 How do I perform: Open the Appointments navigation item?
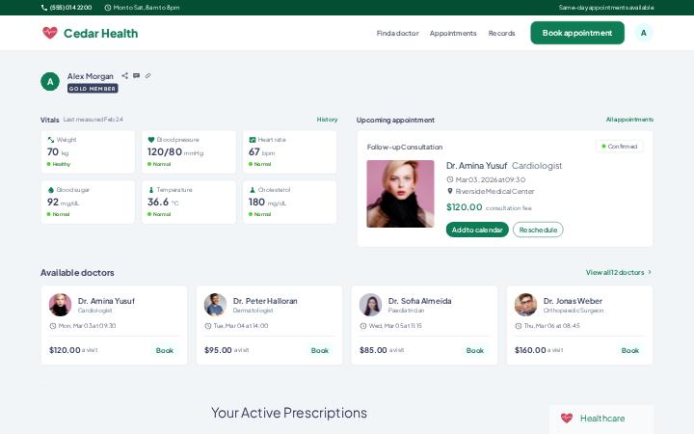click(453, 33)
